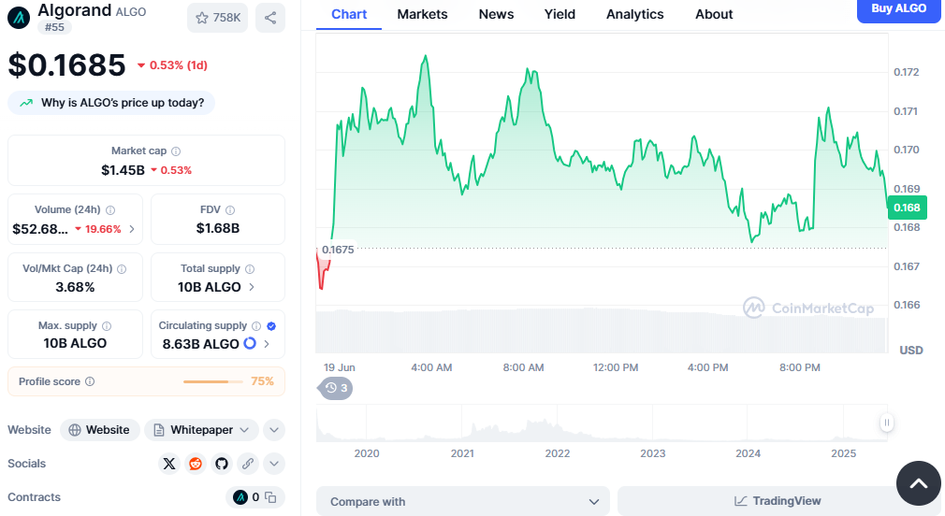Click the 3.68% Vol/Mkt Cap value
This screenshot has height=516, width=945.
click(x=75, y=287)
